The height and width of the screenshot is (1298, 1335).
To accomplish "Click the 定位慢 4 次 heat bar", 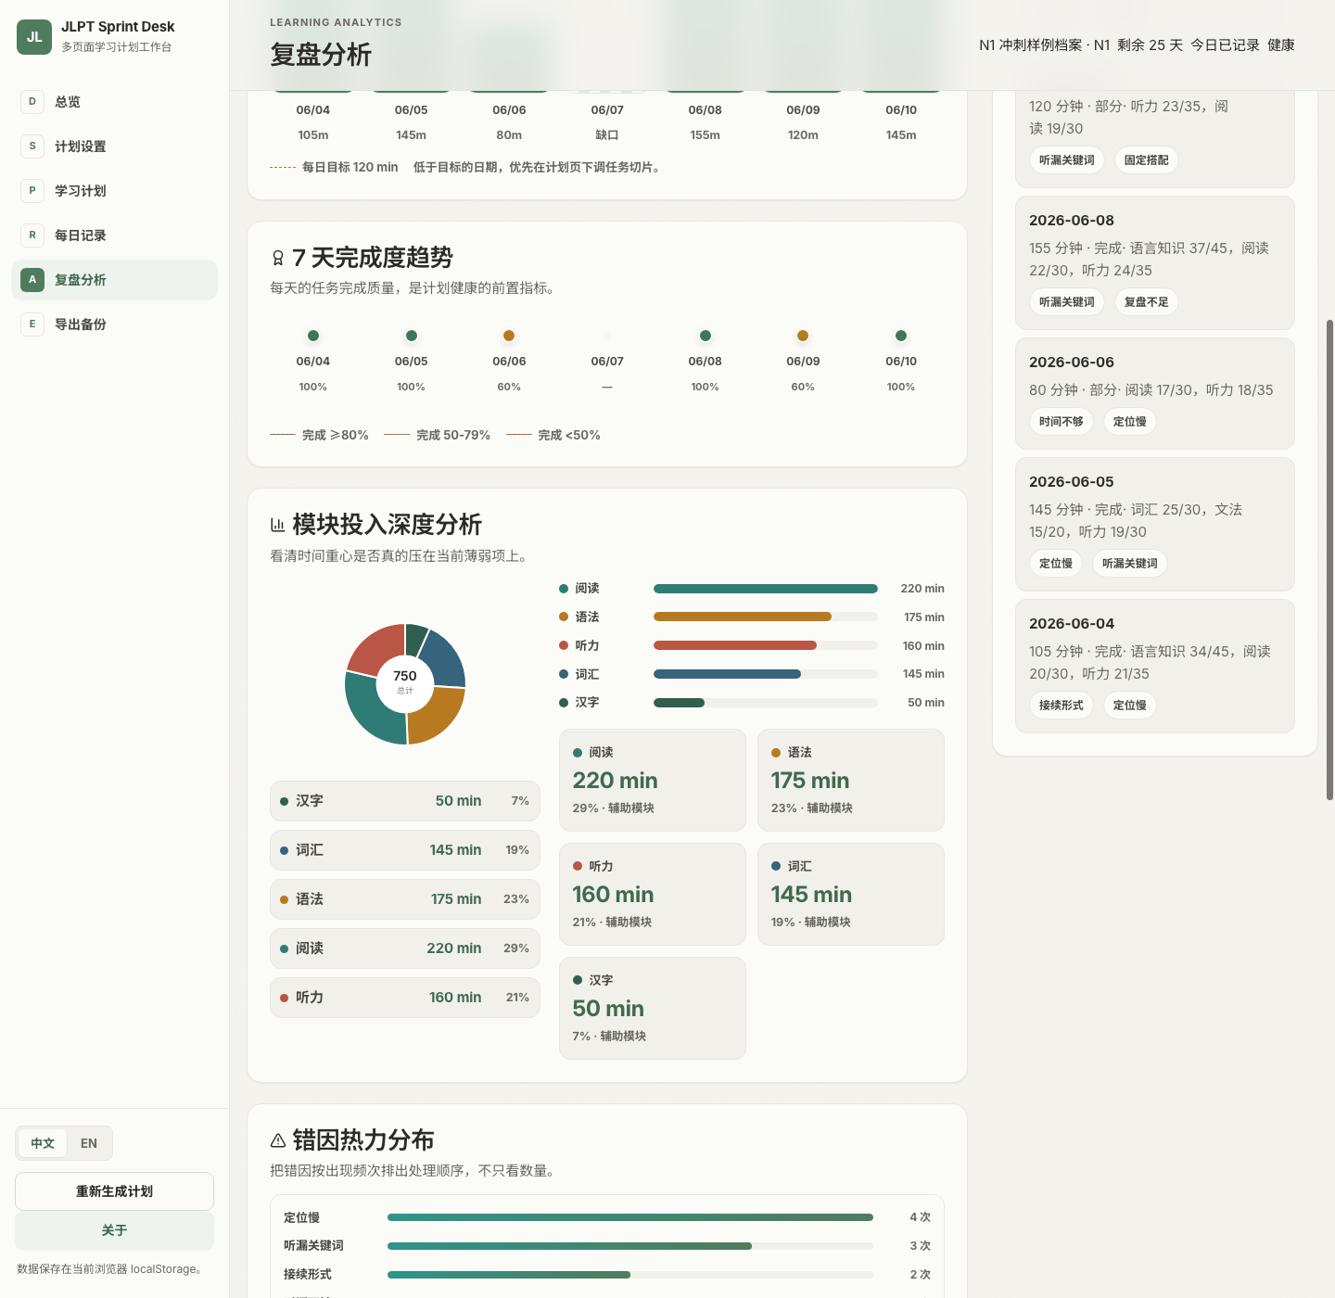I will tap(630, 1217).
